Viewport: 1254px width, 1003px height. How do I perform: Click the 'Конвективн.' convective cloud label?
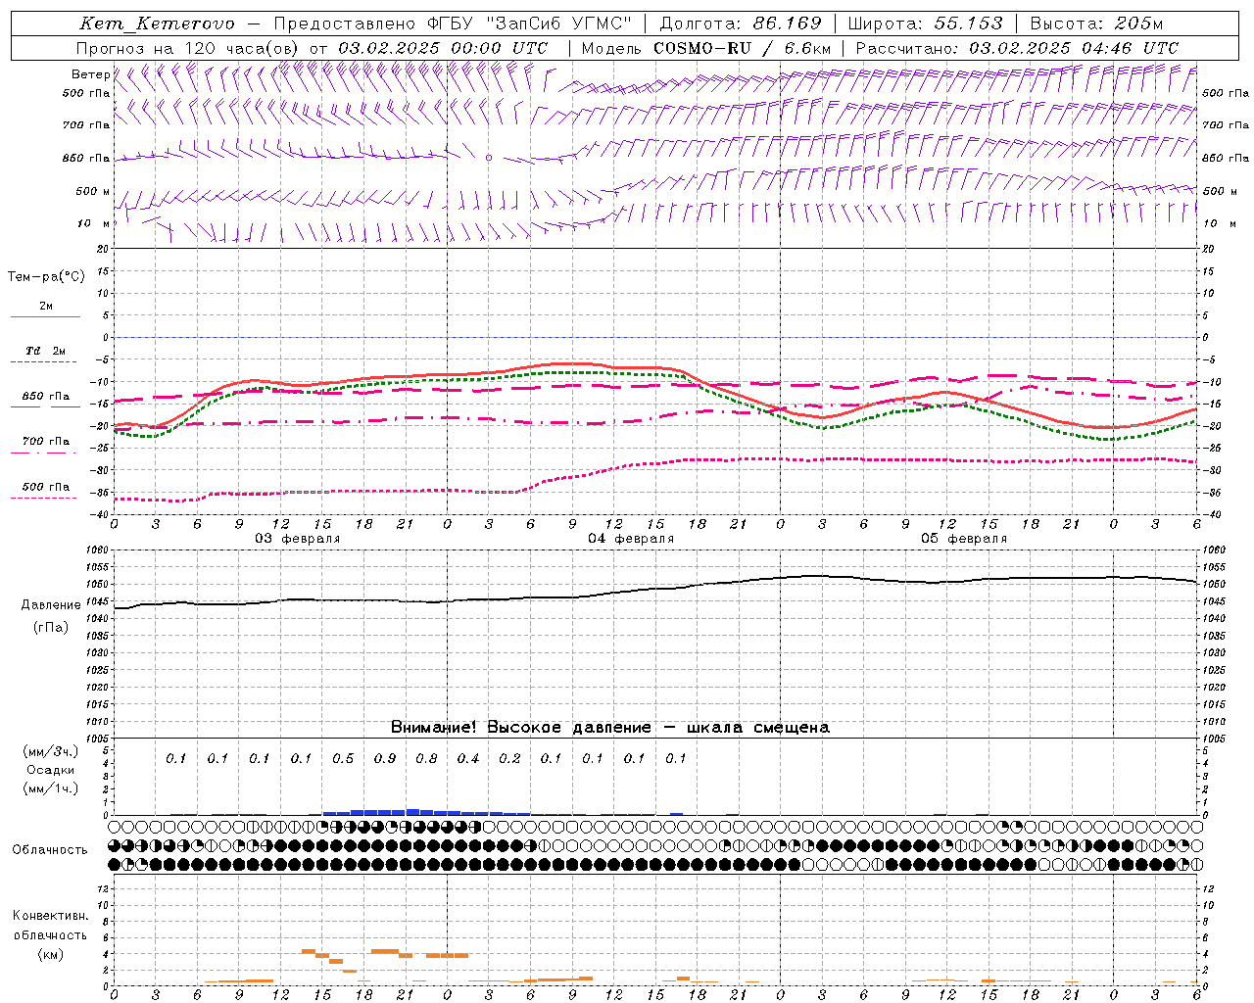[50, 916]
